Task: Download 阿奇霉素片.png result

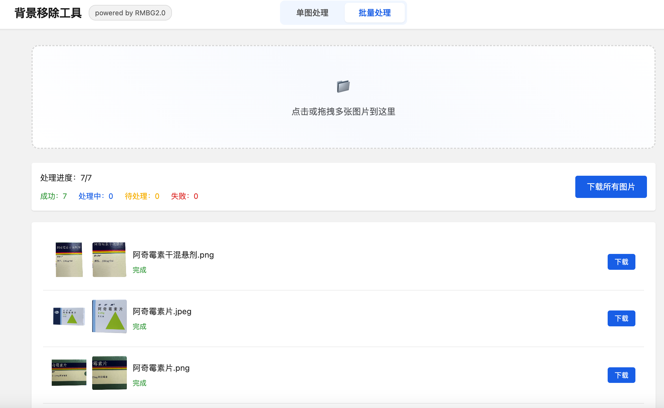Action: [x=621, y=375]
